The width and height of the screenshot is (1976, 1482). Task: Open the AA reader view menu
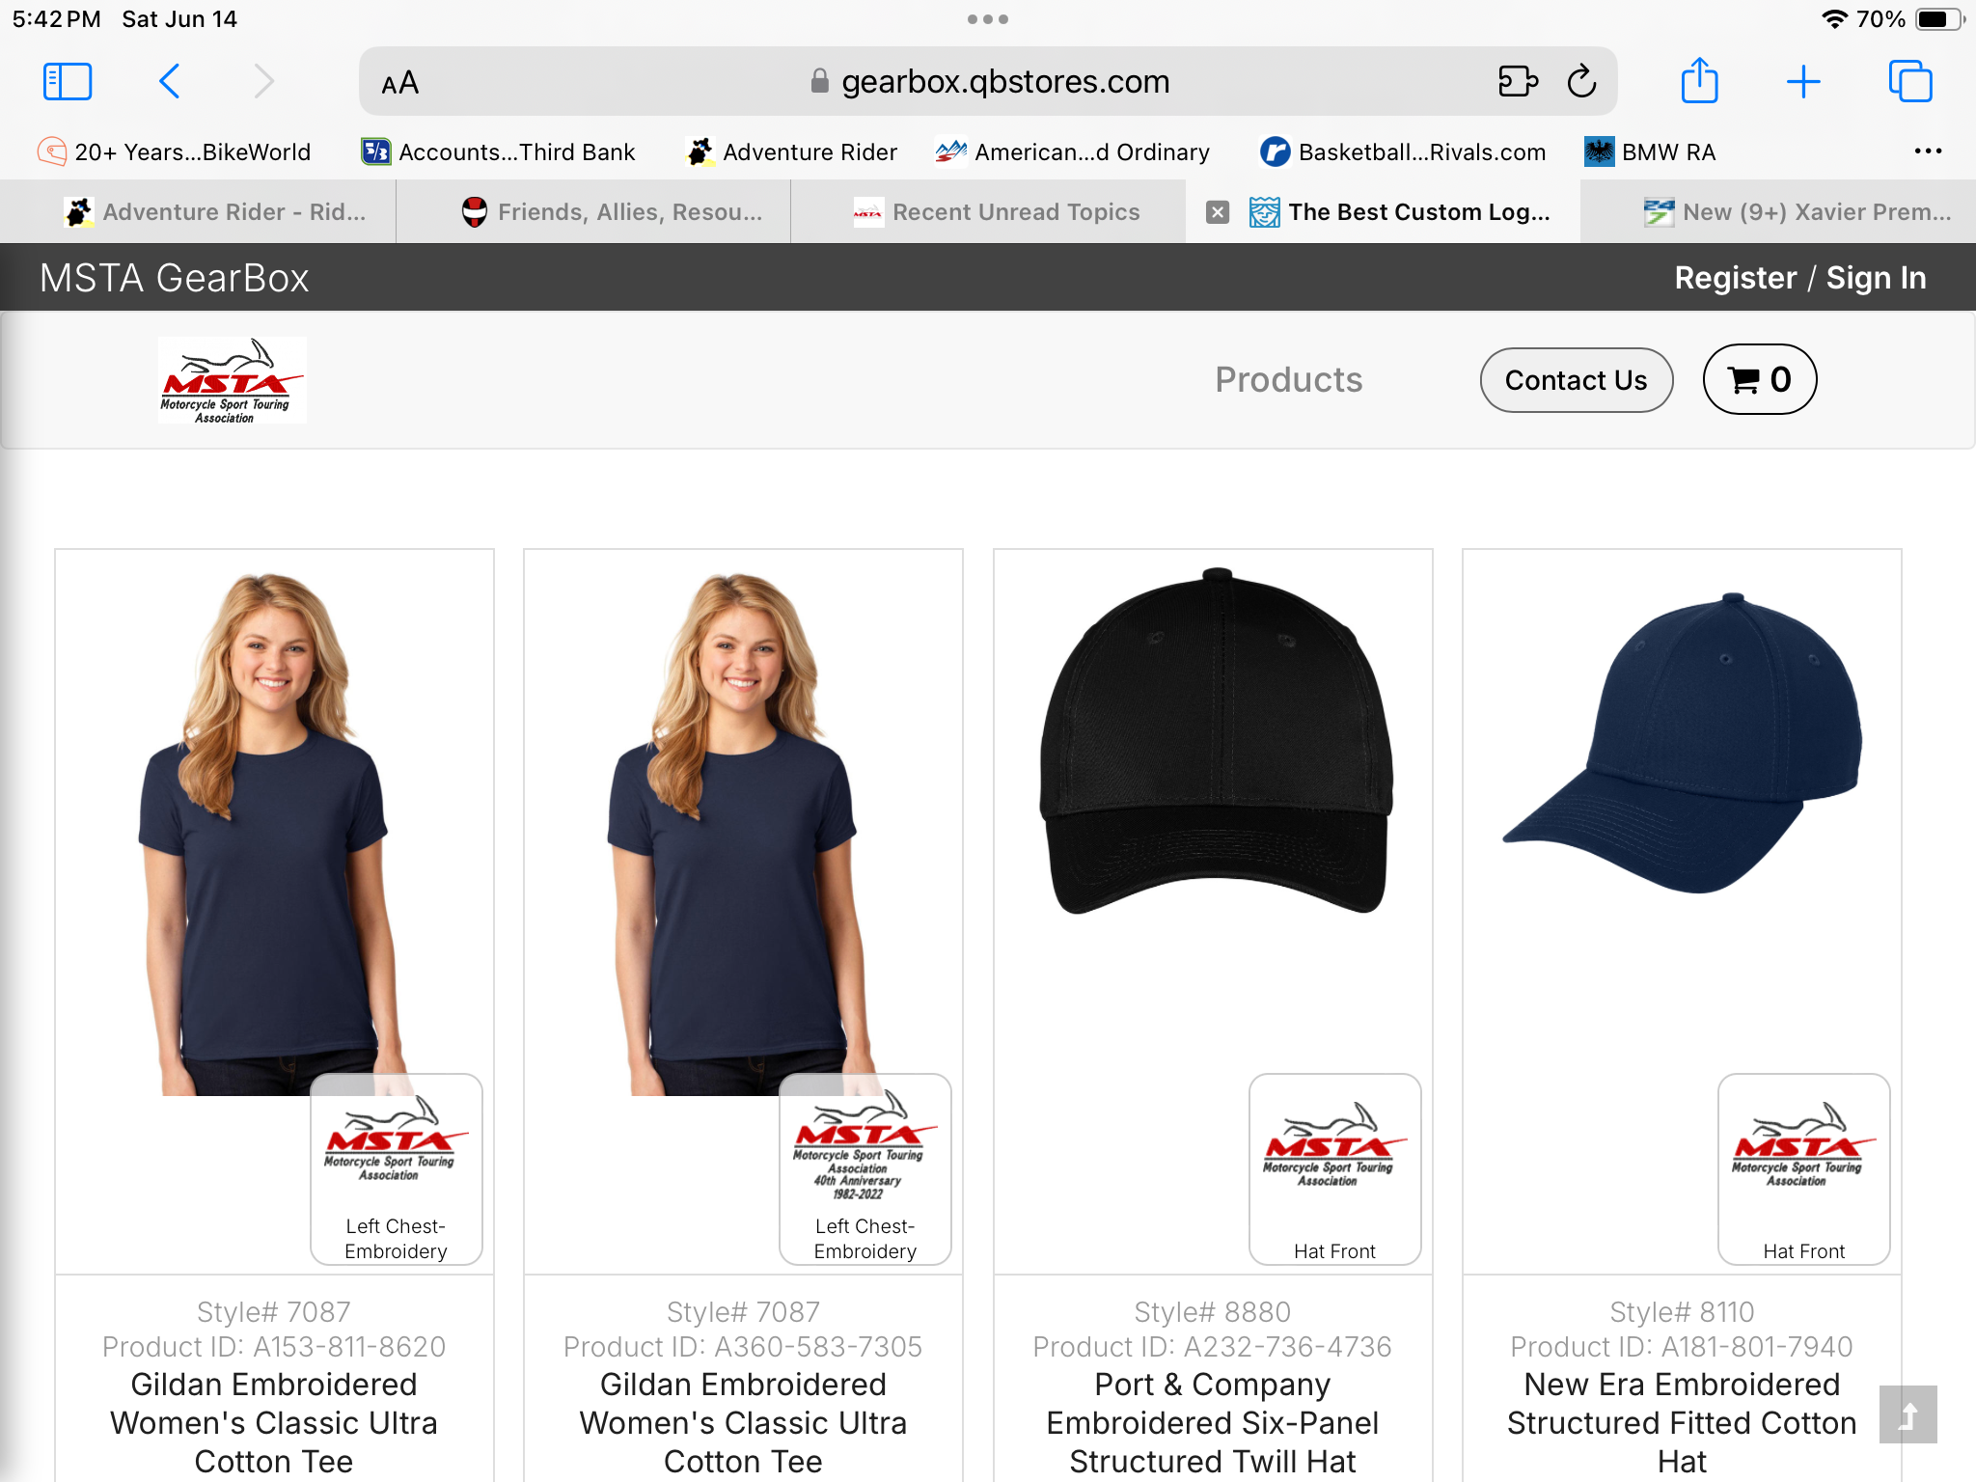(x=399, y=83)
